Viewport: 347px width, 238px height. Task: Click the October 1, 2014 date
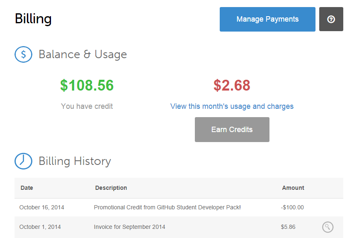[x=40, y=227]
